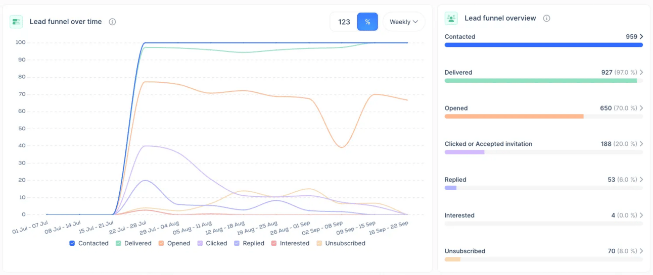Toggle the Replied legend checkbox

click(x=237, y=243)
